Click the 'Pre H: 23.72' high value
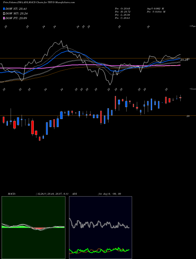Screen dimensions: 196x259 coord(122,12)
